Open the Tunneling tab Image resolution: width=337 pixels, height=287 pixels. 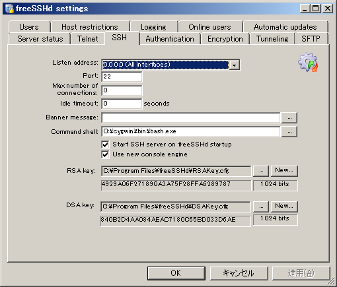tap(272, 39)
